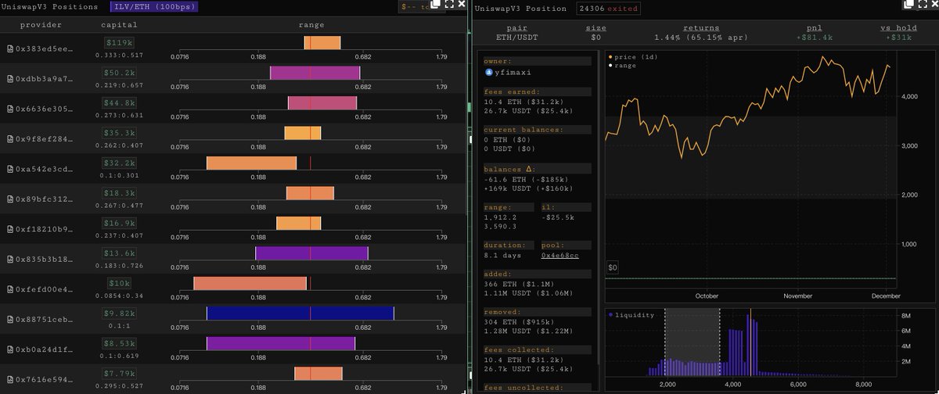The width and height of the screenshot is (939, 394).
Task: Click the duration value 8.1 days
Action: (503, 256)
